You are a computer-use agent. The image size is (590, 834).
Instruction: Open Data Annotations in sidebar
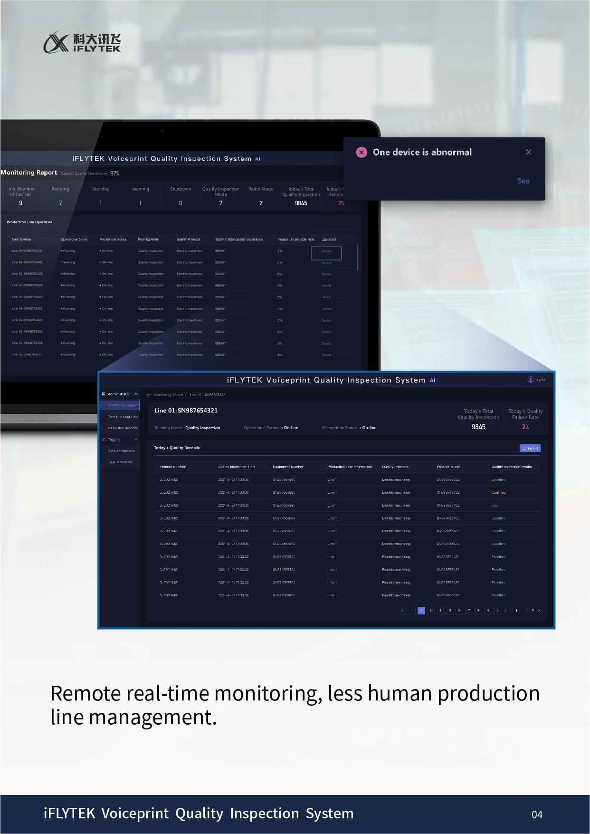121,451
